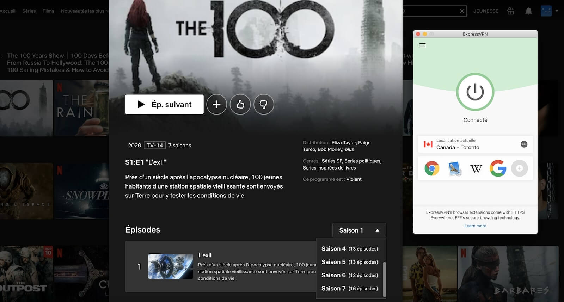
Task: Select Saison 7 from season list
Action: click(350, 289)
